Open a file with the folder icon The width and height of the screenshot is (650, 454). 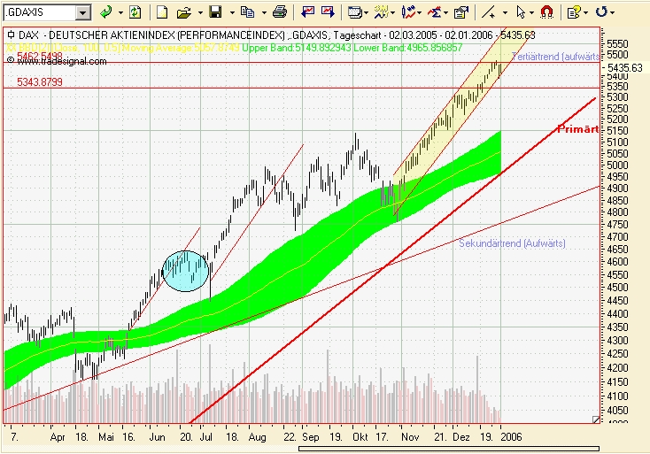pos(183,12)
